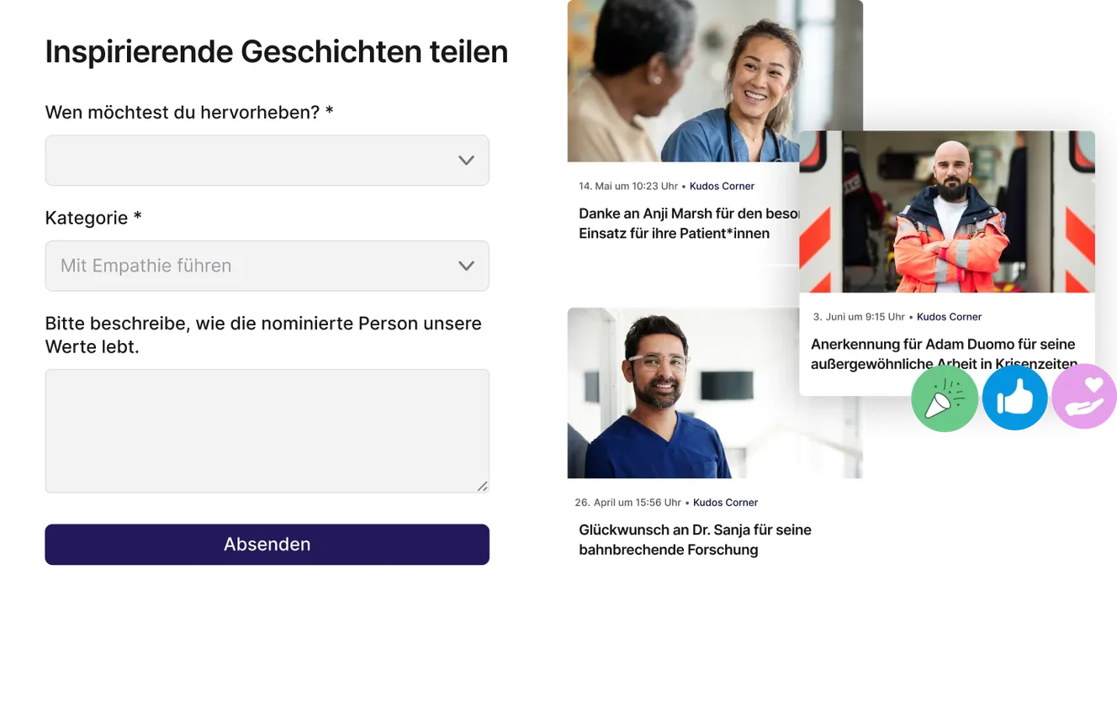Click the 'Inspirierende Geschichten teilen' heading

(x=276, y=52)
